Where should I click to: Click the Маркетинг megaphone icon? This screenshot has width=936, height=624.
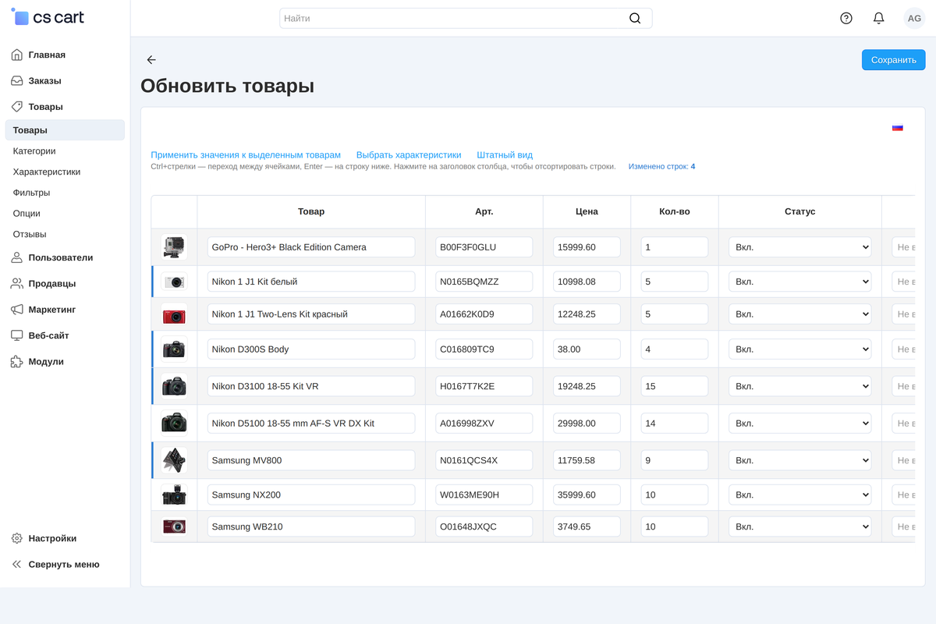(x=17, y=310)
